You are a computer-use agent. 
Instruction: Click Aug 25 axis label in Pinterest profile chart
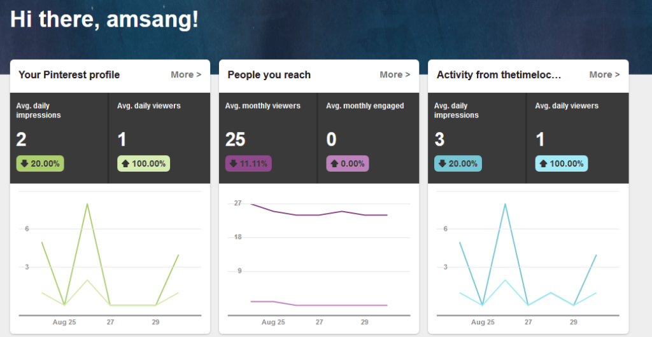click(x=64, y=322)
